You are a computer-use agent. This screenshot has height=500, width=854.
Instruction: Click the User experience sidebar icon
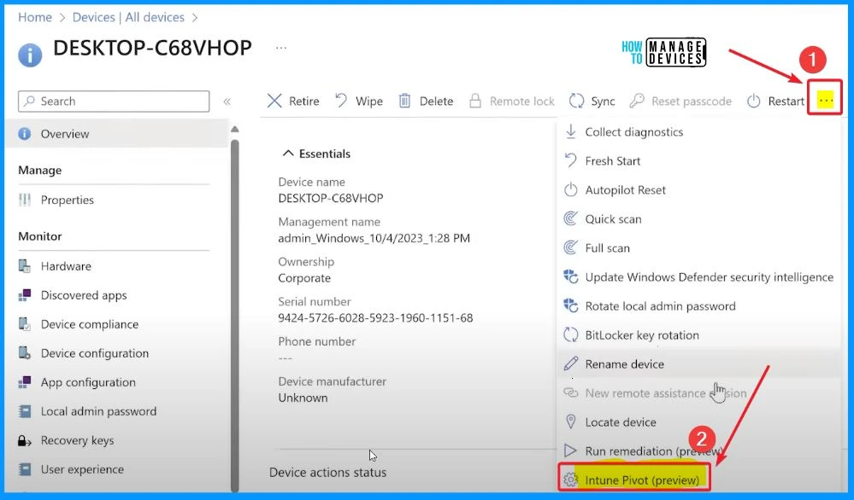coord(25,469)
